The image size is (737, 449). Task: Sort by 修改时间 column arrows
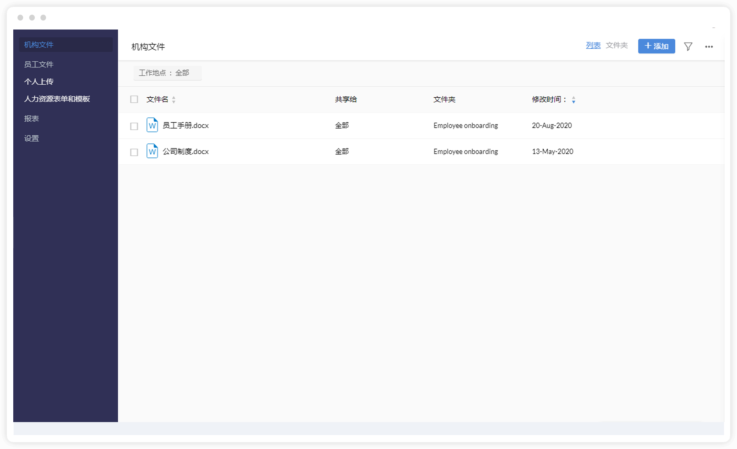574,100
